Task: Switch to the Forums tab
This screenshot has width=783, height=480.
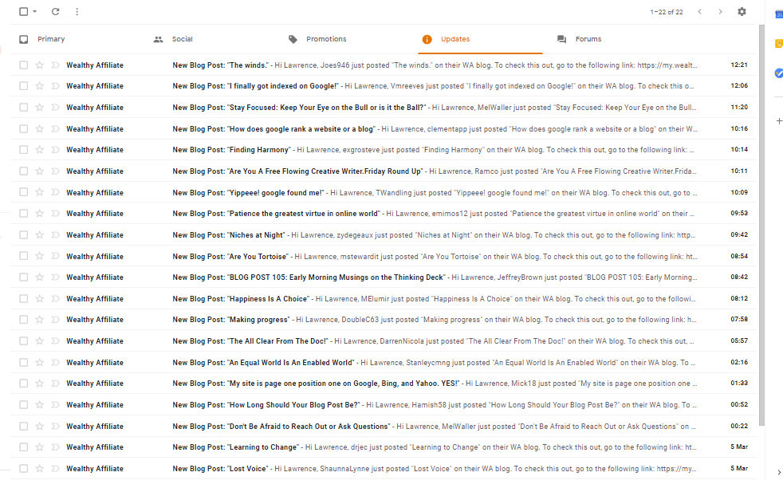Action: tap(614, 39)
